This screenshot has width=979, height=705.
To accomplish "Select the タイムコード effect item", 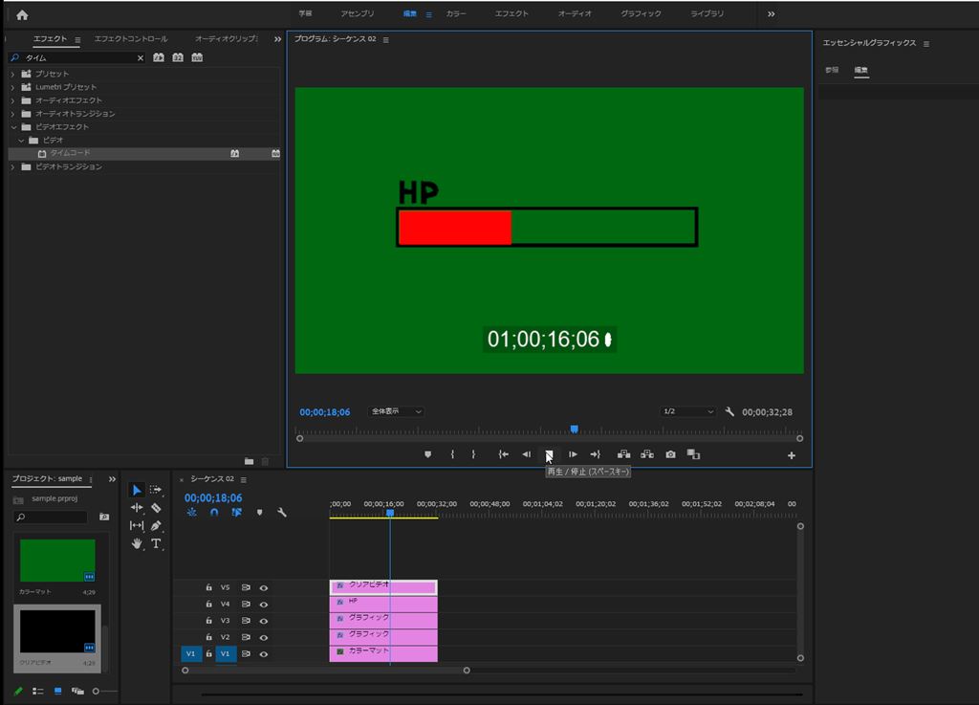I will [71, 153].
